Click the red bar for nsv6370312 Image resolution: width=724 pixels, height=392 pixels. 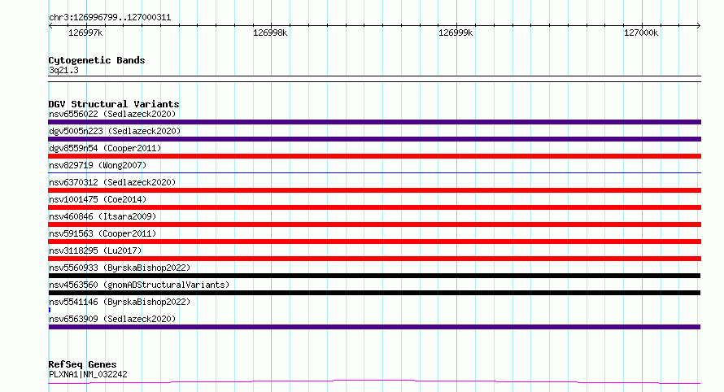coord(374,190)
